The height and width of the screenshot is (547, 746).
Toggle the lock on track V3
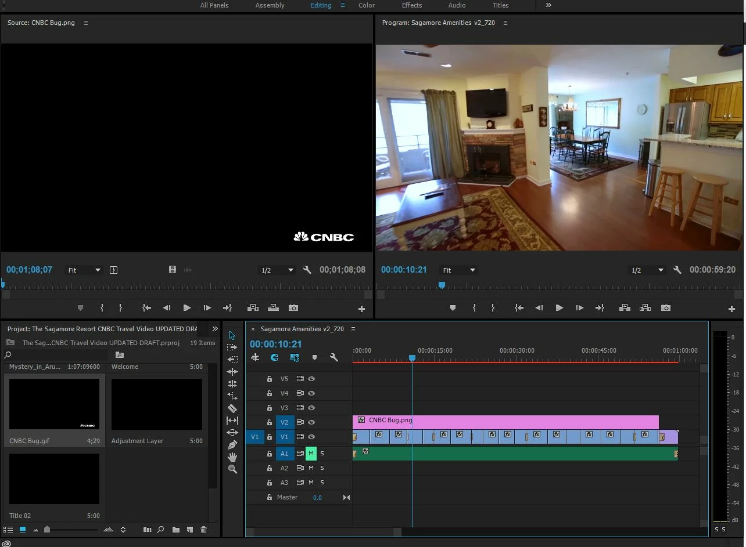tap(270, 408)
